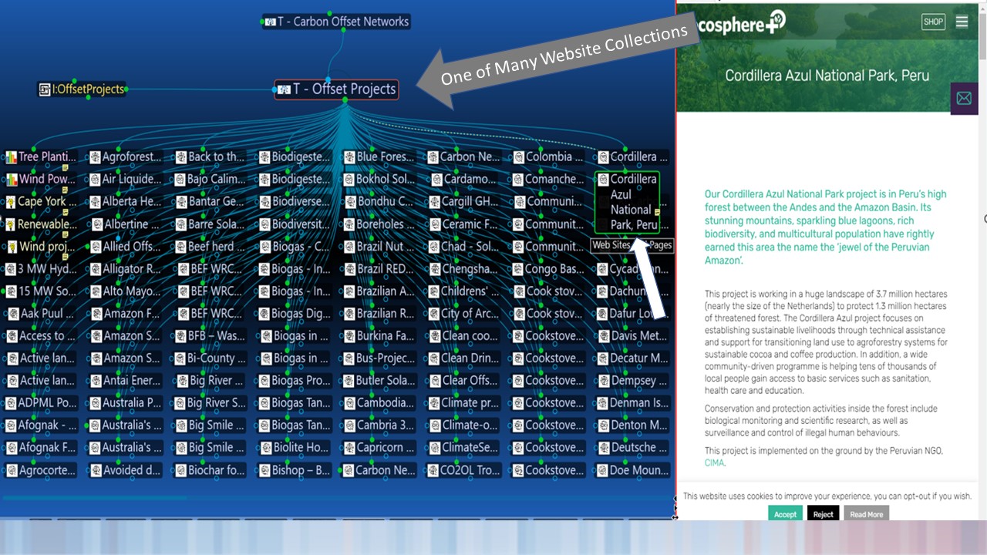Click the child gate below T - Carbon Offset Networks
987x555 pixels.
[344, 30]
